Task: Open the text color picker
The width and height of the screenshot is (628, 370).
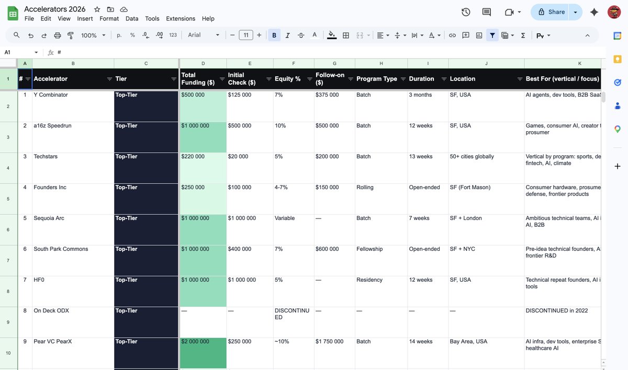Action: 314,35
